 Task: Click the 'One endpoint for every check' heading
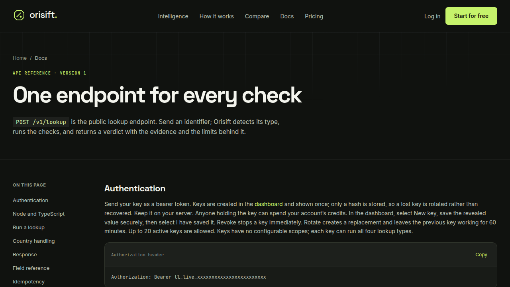157,95
